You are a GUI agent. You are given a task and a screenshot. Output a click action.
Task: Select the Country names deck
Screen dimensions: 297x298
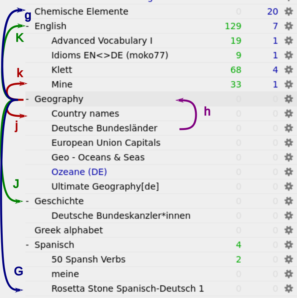85,114
